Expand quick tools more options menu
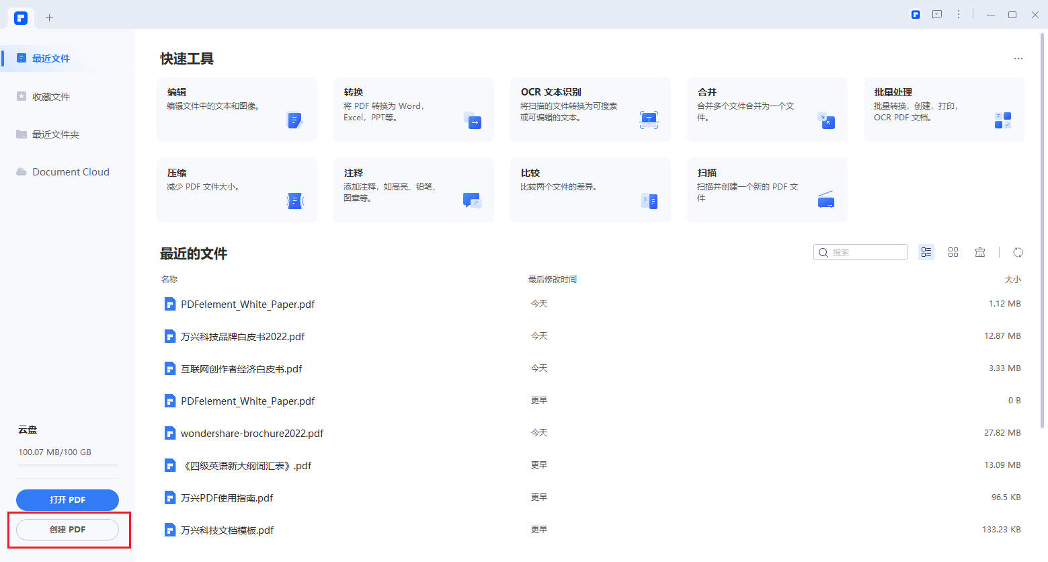Screen dimensions: 1048x562 tap(1018, 58)
